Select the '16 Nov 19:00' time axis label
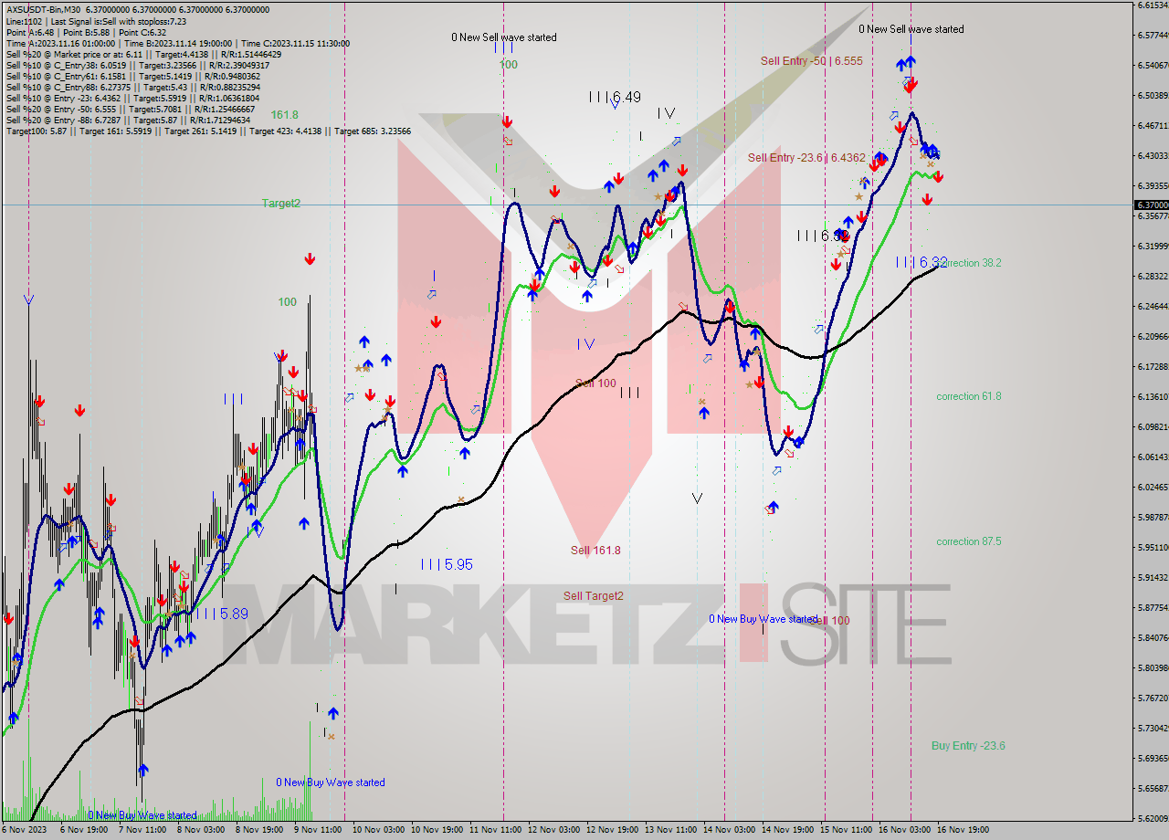This screenshot has width=1169, height=840. pos(963,830)
